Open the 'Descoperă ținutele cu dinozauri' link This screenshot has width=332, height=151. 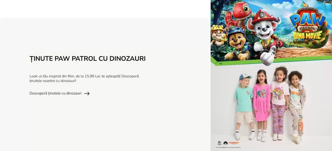pyautogui.click(x=60, y=93)
